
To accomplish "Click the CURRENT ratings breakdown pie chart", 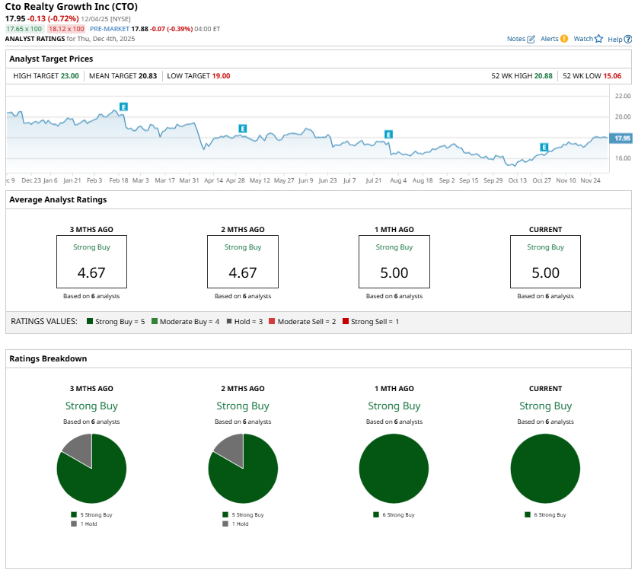I will click(x=545, y=468).
